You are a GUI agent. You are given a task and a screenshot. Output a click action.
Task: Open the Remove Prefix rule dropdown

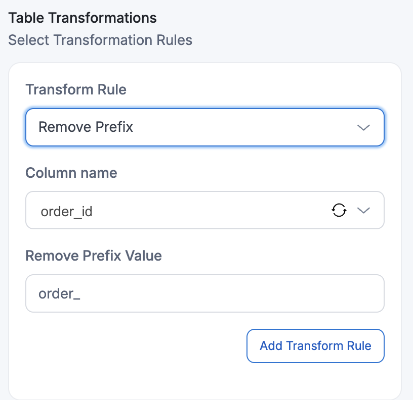point(204,127)
